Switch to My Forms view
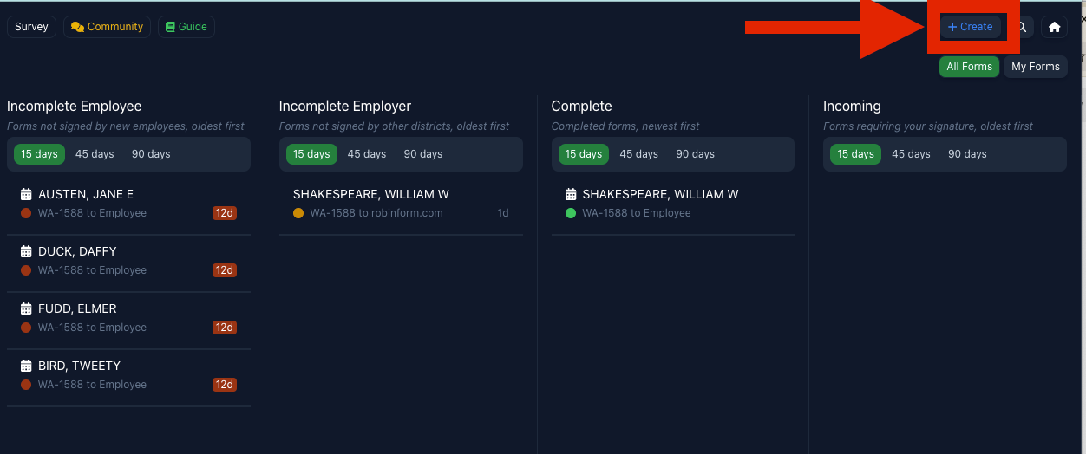The width and height of the screenshot is (1086, 454). (x=1036, y=67)
